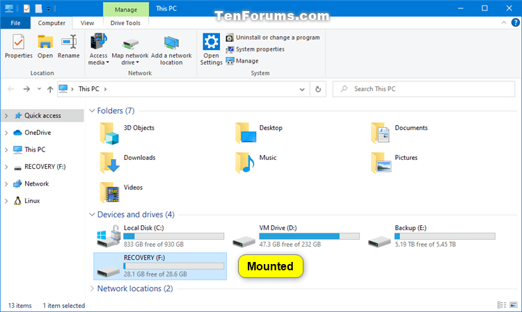The image size is (522, 312).
Task: Select the 3D Objects folder icon
Action: [x=109, y=133]
